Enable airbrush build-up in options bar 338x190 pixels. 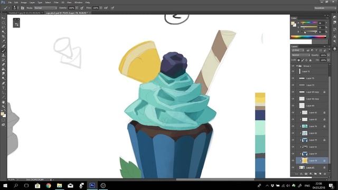106,8
